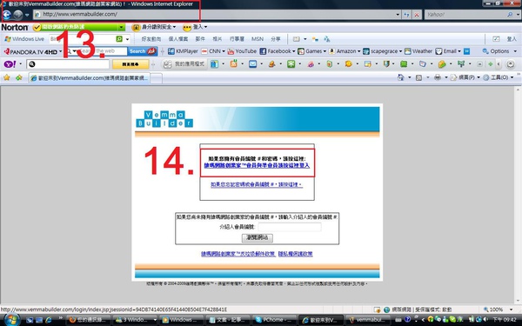Click the anti-spam policy link
The image size is (522, 326).
click(x=238, y=254)
